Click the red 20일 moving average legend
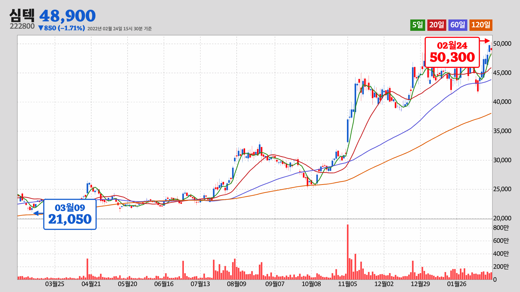Image resolution: width=520 pixels, height=292 pixels. coord(437,25)
